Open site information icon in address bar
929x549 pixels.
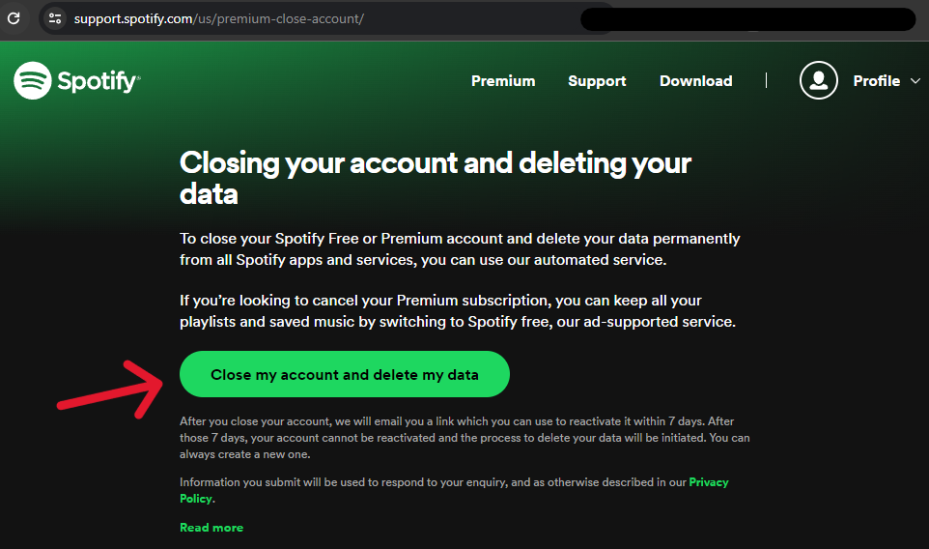(x=55, y=18)
